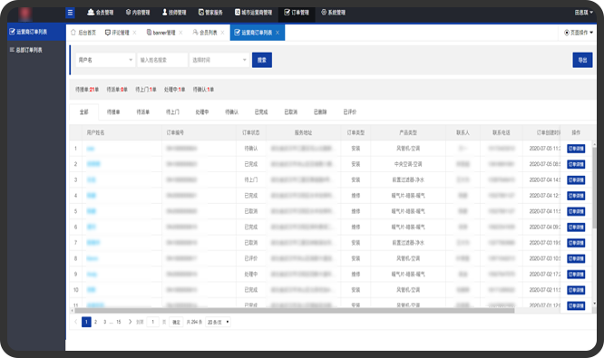The image size is (604, 358).
Task: Open order detail button for row 5
Action: [576, 211]
